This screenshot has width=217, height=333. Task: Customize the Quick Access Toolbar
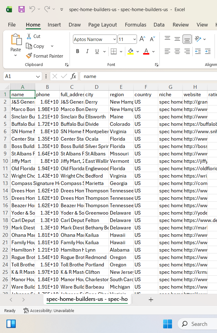point(62,9)
